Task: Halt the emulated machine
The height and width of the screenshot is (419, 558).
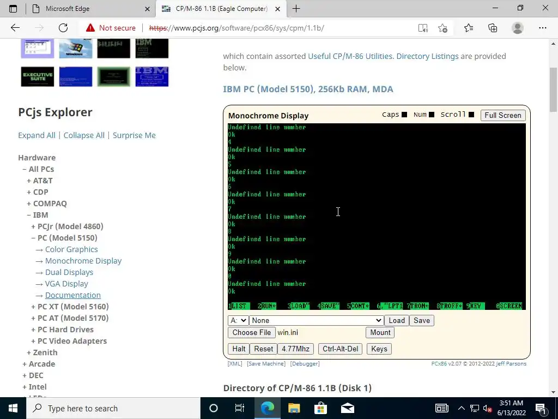Action: [239, 349]
